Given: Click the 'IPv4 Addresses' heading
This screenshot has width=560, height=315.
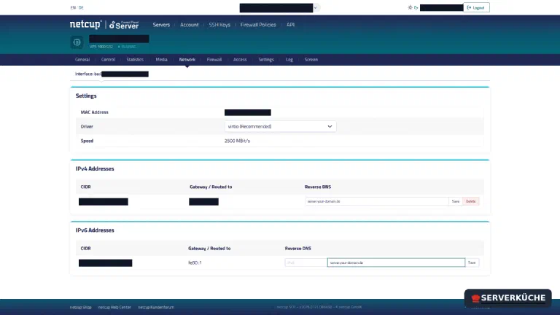Looking at the screenshot, I should pos(95,168).
